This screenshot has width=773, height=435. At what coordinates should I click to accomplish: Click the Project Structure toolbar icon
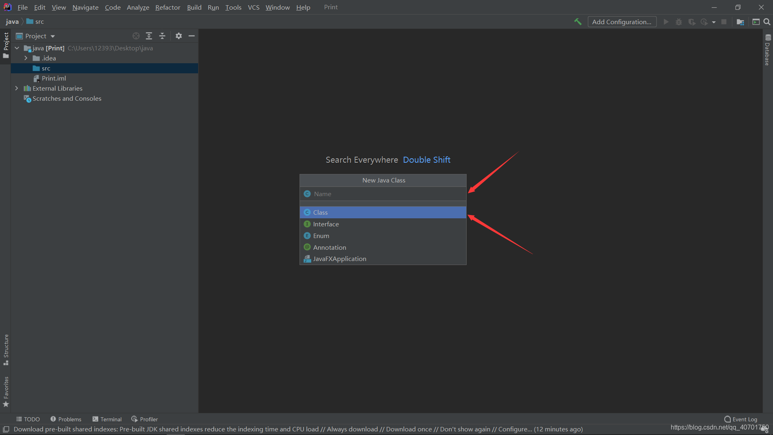(x=740, y=22)
